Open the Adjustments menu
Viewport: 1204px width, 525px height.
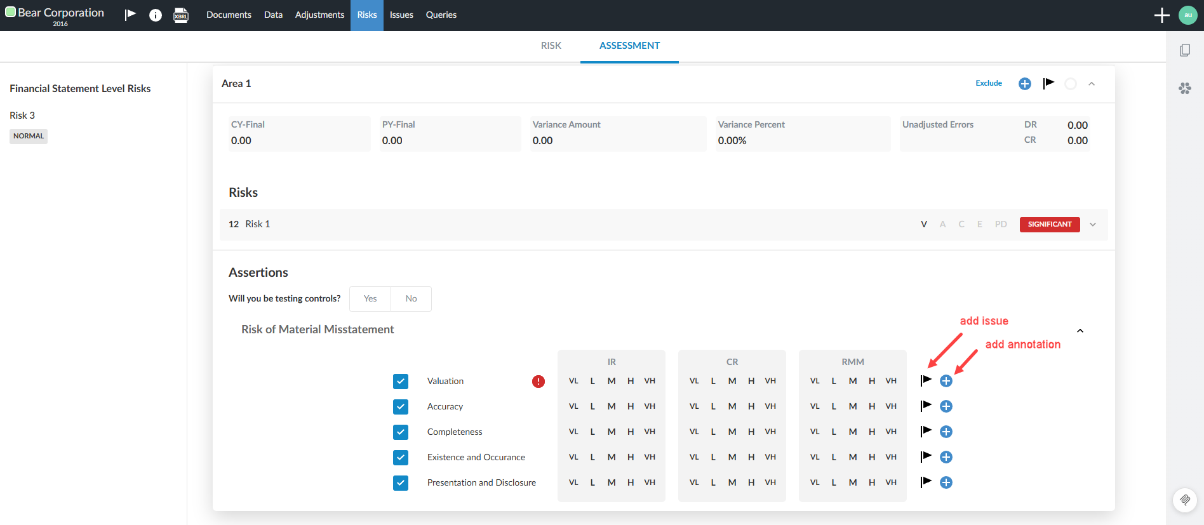point(319,15)
